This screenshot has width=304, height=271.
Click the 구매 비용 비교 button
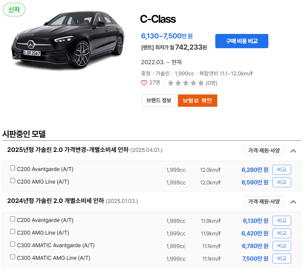pos(242,41)
